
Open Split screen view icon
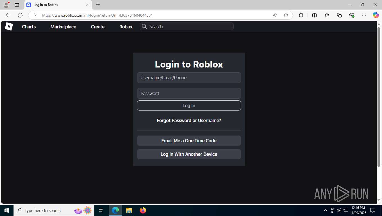pyautogui.click(x=315, y=15)
